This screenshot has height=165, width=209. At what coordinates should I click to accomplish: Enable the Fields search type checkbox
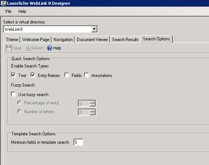pos(66,75)
